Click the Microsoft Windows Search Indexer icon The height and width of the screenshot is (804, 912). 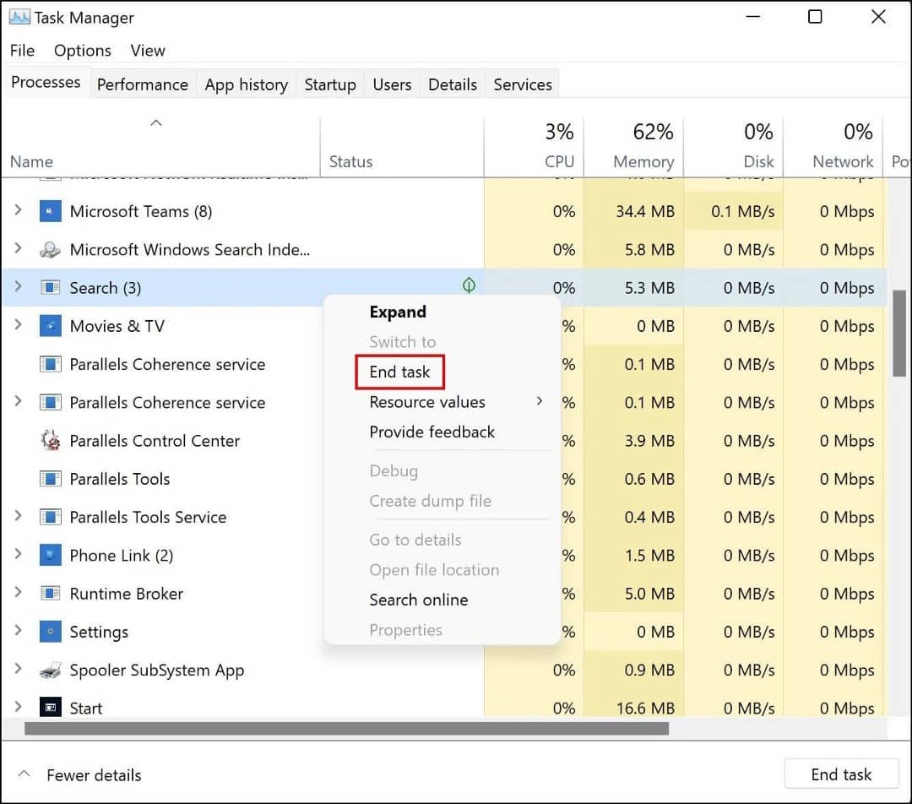click(51, 249)
